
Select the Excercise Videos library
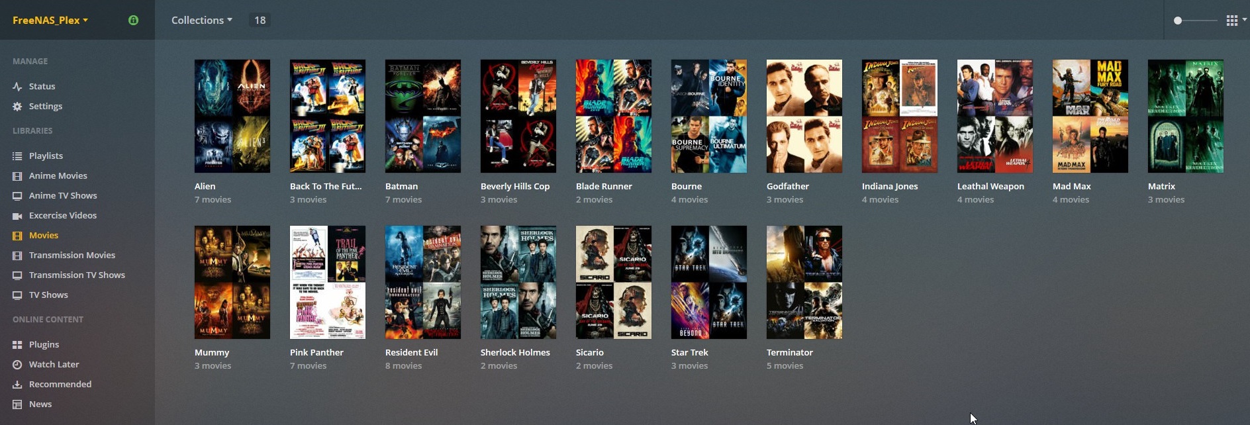[x=63, y=215]
